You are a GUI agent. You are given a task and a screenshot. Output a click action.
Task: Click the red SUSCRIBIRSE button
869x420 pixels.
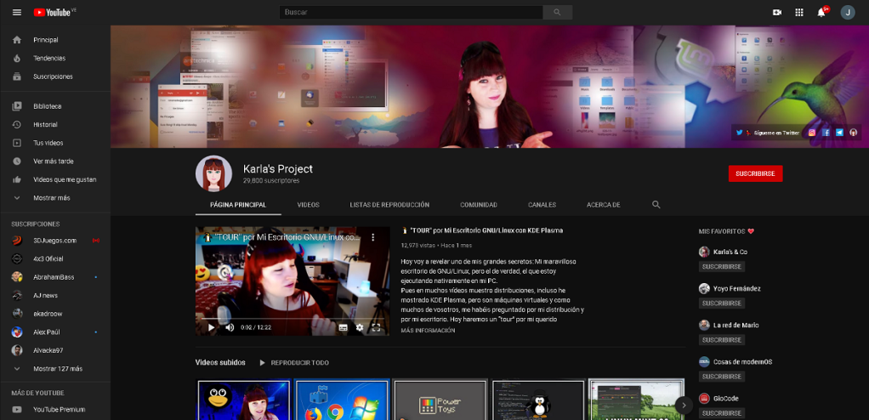coord(755,173)
